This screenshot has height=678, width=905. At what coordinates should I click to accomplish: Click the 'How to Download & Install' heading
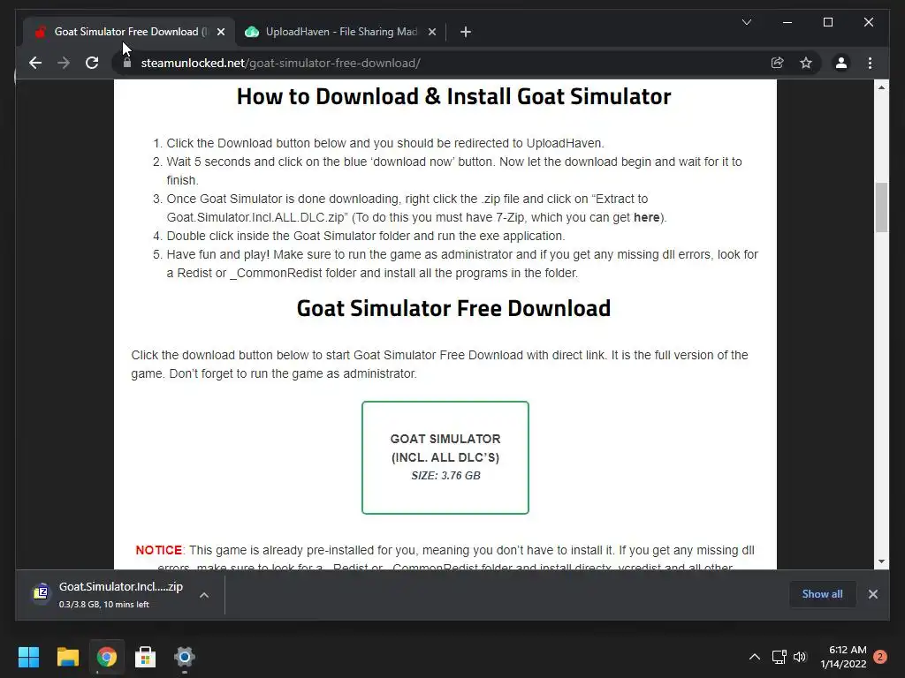point(453,96)
